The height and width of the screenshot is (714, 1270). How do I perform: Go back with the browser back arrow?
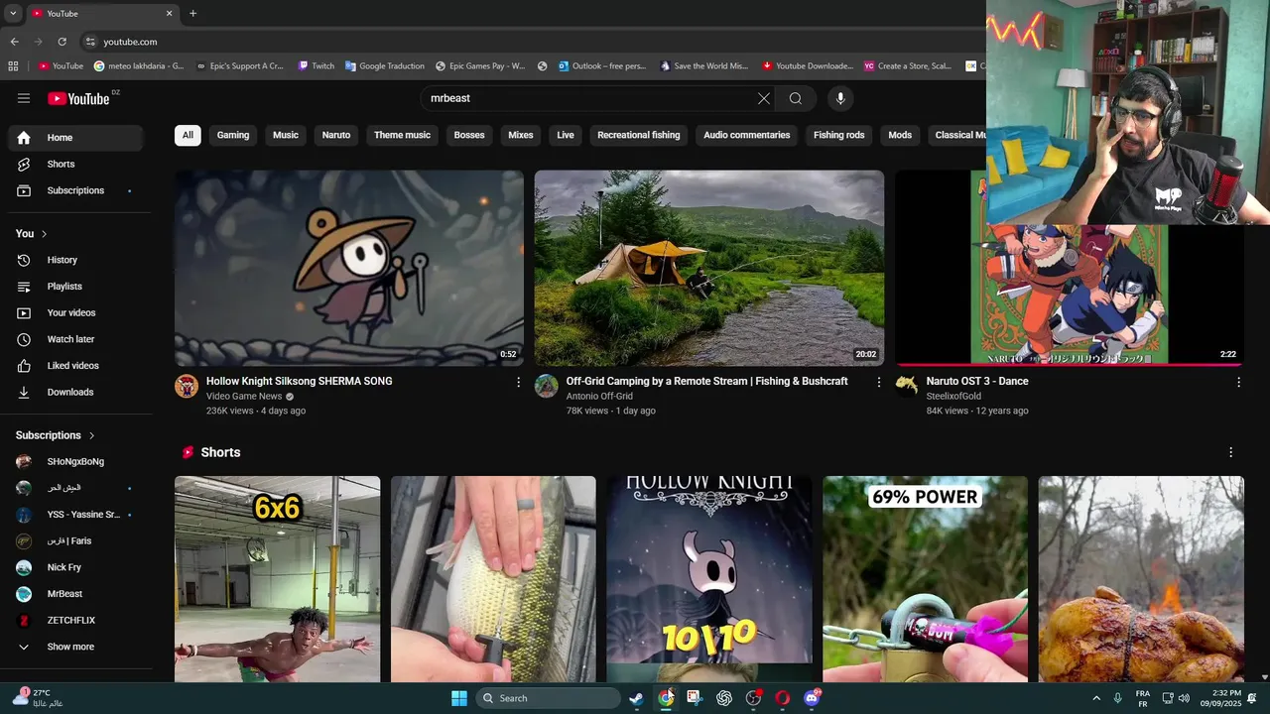(x=14, y=42)
